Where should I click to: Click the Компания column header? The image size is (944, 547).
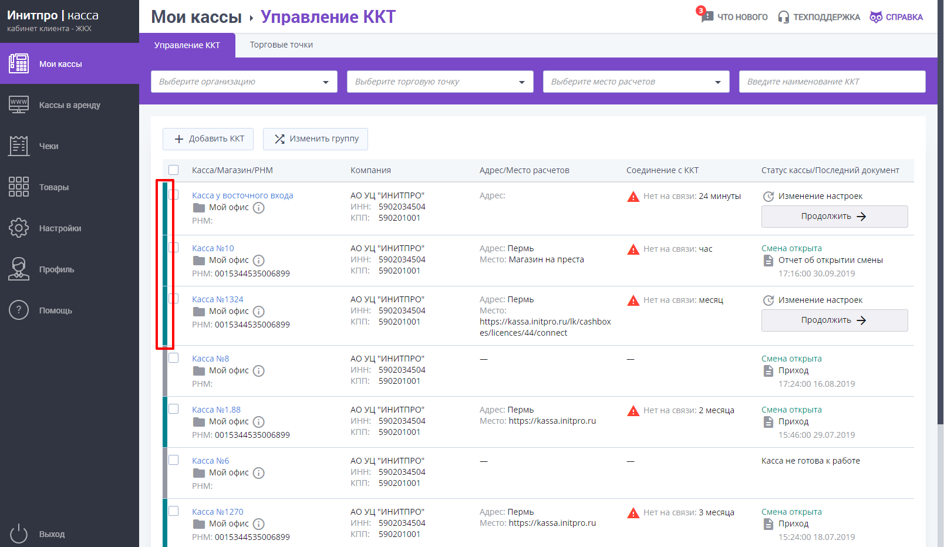370,171
